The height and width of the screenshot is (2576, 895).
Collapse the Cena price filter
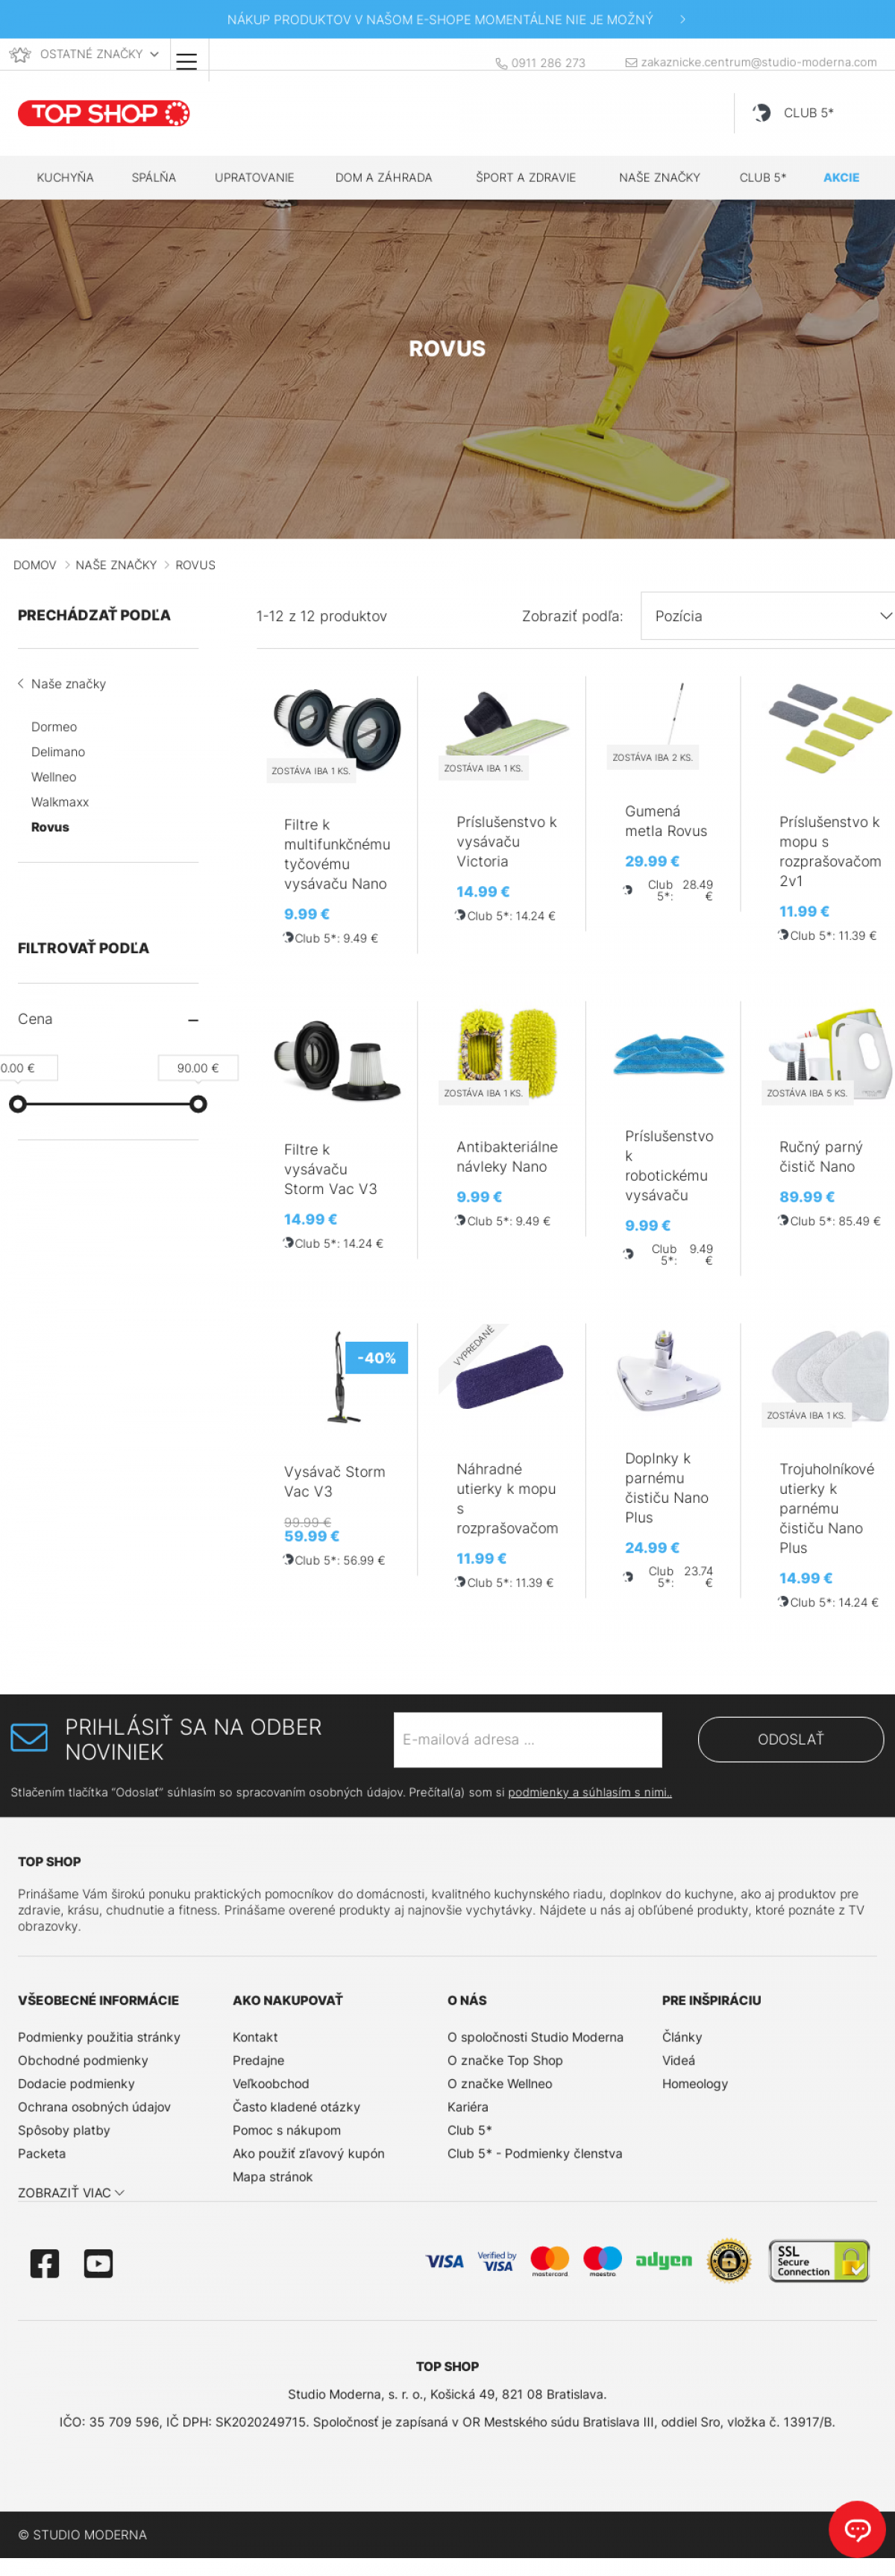coord(193,1020)
